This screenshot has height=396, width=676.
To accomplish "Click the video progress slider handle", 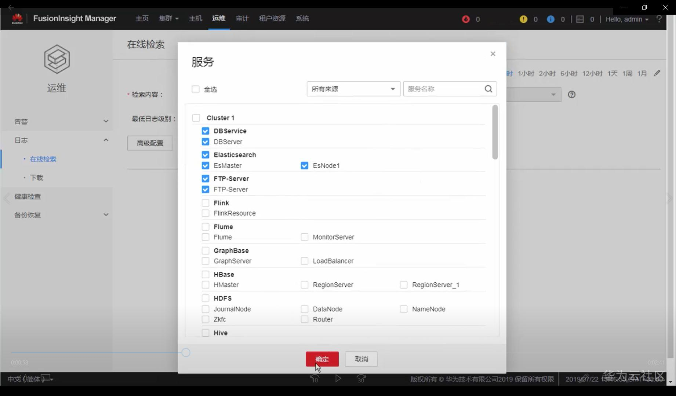I will pyautogui.click(x=186, y=353).
